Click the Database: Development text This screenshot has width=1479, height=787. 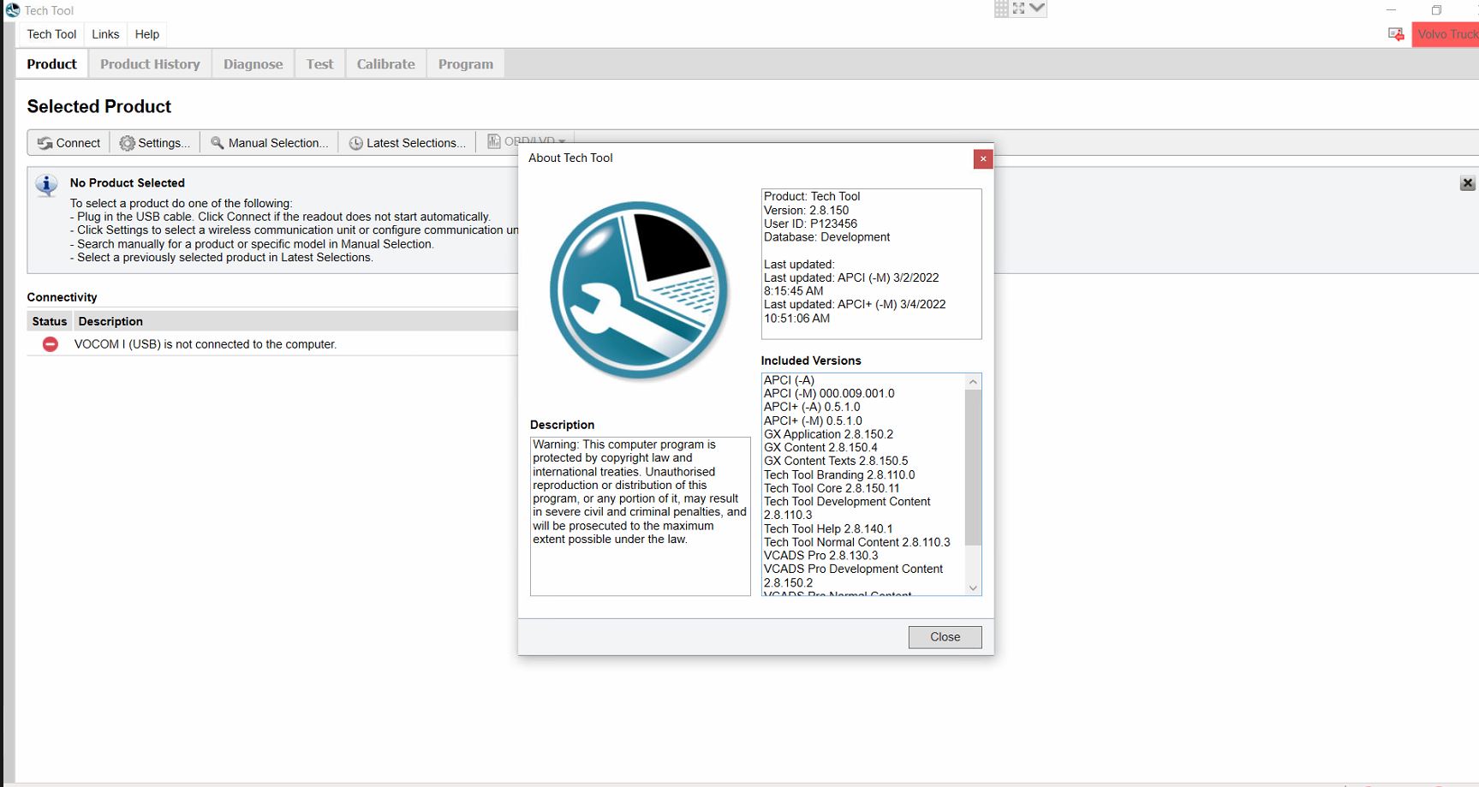[826, 237]
